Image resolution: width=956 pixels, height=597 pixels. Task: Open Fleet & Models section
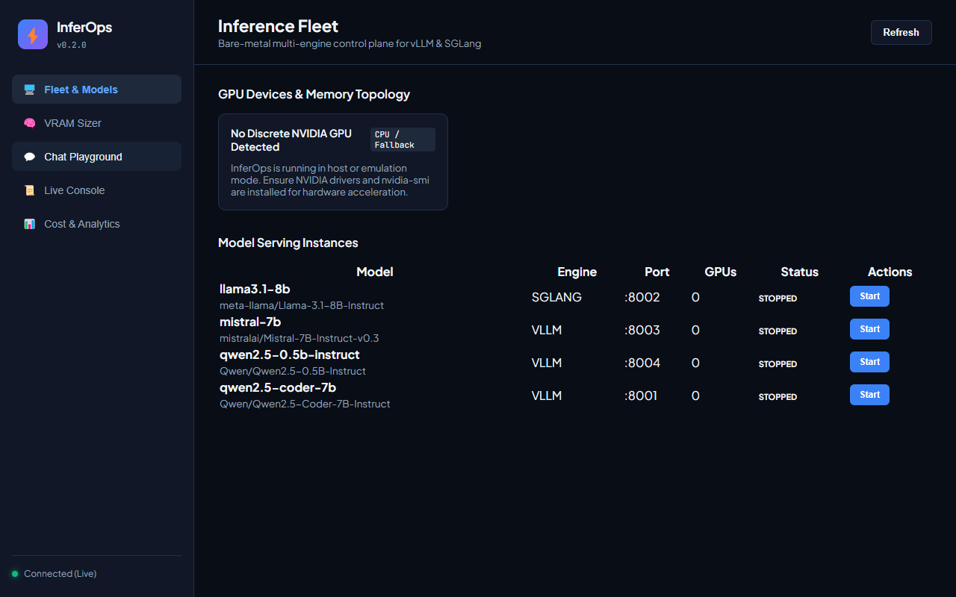click(96, 89)
